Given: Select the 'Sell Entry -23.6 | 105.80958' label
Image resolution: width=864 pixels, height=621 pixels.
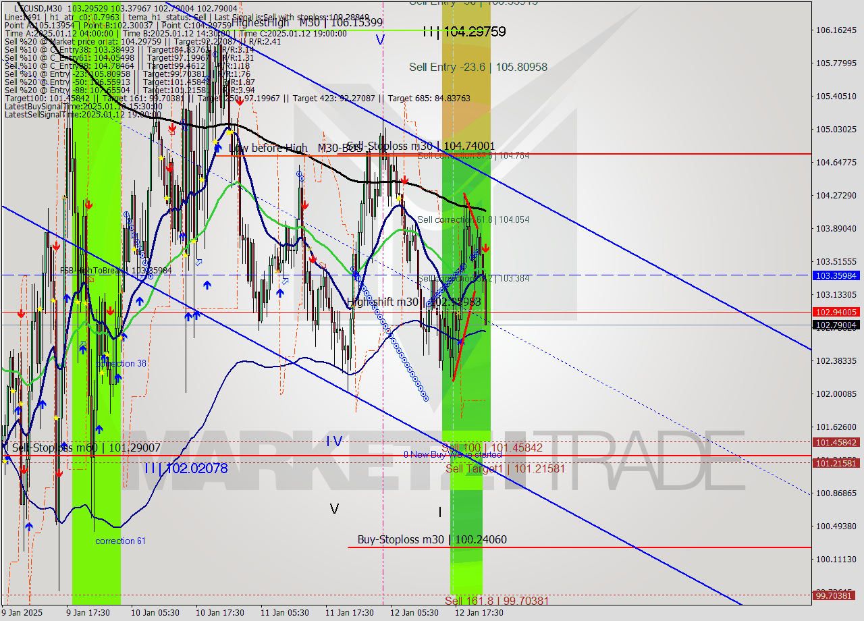Looking at the screenshot, I should 478,67.
